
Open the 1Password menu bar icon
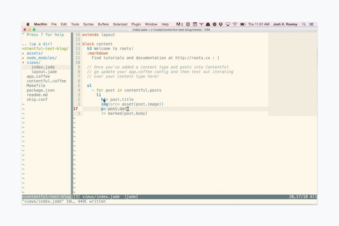(188, 24)
